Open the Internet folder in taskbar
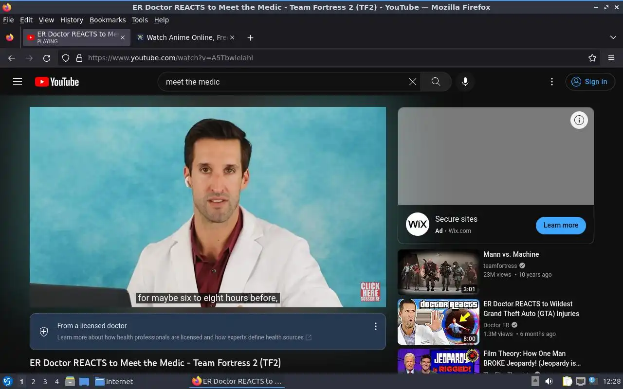 click(x=114, y=381)
